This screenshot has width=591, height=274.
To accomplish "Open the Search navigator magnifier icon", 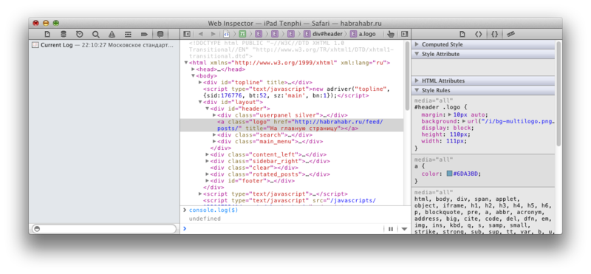I will [96, 34].
